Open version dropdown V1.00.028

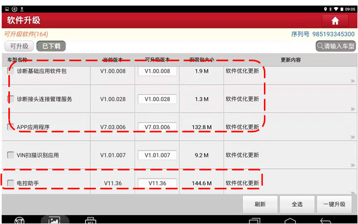[158, 99]
